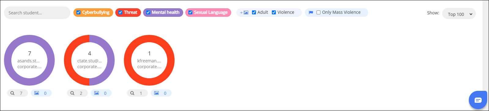The height and width of the screenshot is (111, 489).
Task: Open the ctate.stu student donut chart
Action: pos(89,60)
